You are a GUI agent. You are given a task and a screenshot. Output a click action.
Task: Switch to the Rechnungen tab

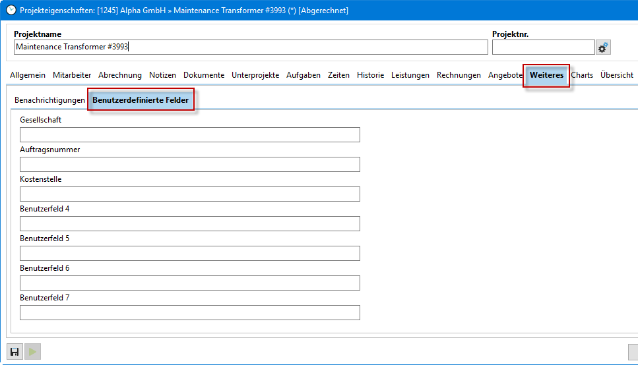click(459, 75)
